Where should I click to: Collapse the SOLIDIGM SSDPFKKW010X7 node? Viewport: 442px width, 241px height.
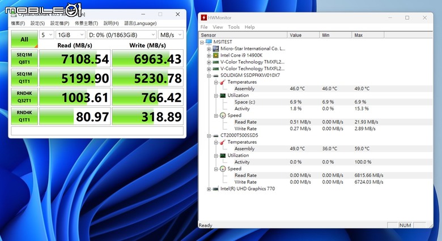click(209, 76)
